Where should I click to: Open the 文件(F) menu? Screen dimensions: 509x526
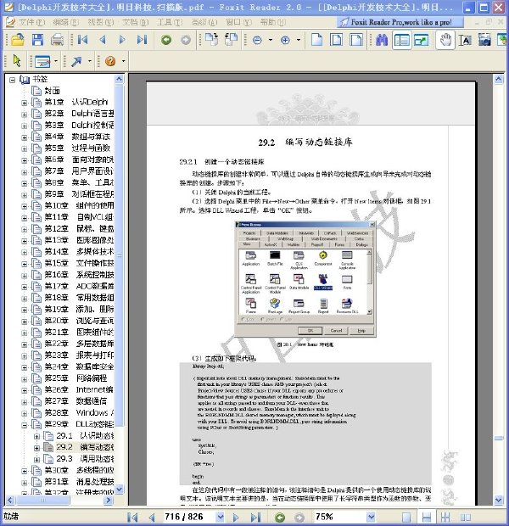coord(31,22)
